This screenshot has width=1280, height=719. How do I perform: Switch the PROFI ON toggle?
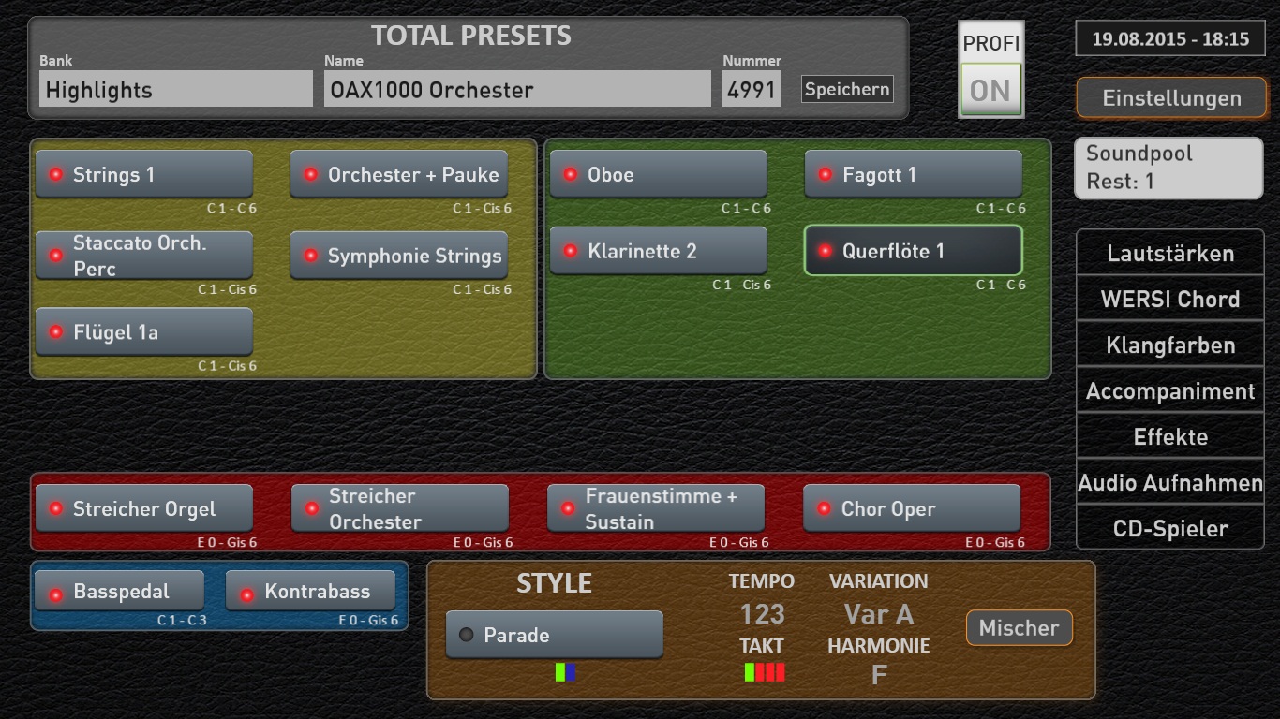click(x=990, y=90)
